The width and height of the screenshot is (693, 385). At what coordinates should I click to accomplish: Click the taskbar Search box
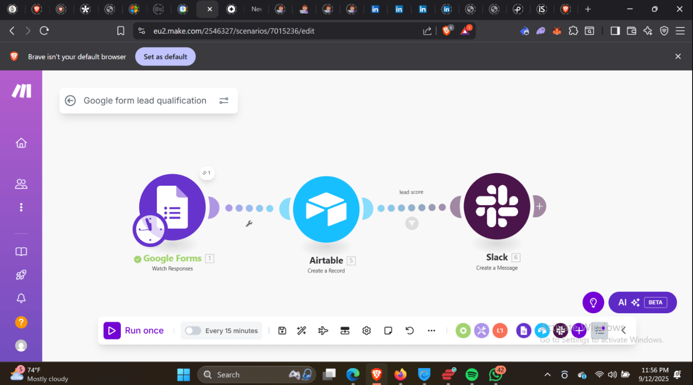coord(256,375)
